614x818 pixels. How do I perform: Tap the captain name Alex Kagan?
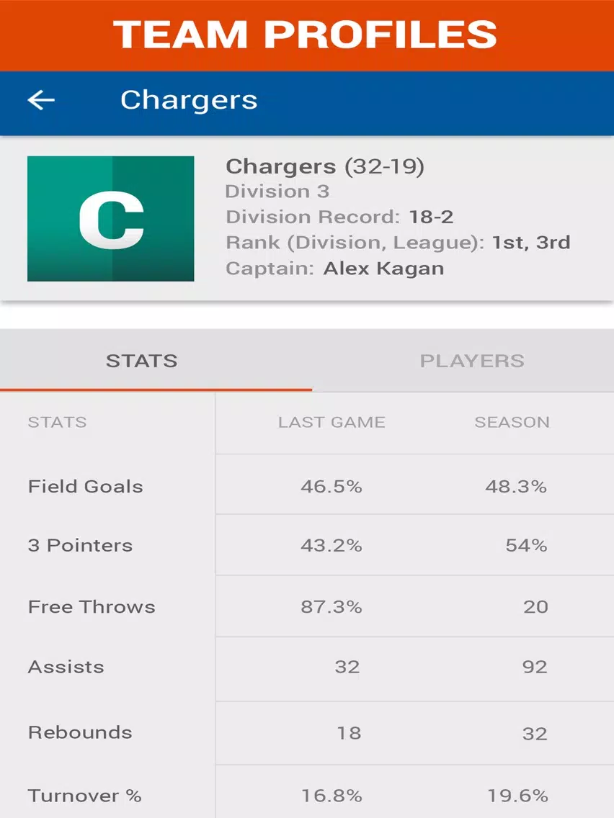click(x=383, y=269)
